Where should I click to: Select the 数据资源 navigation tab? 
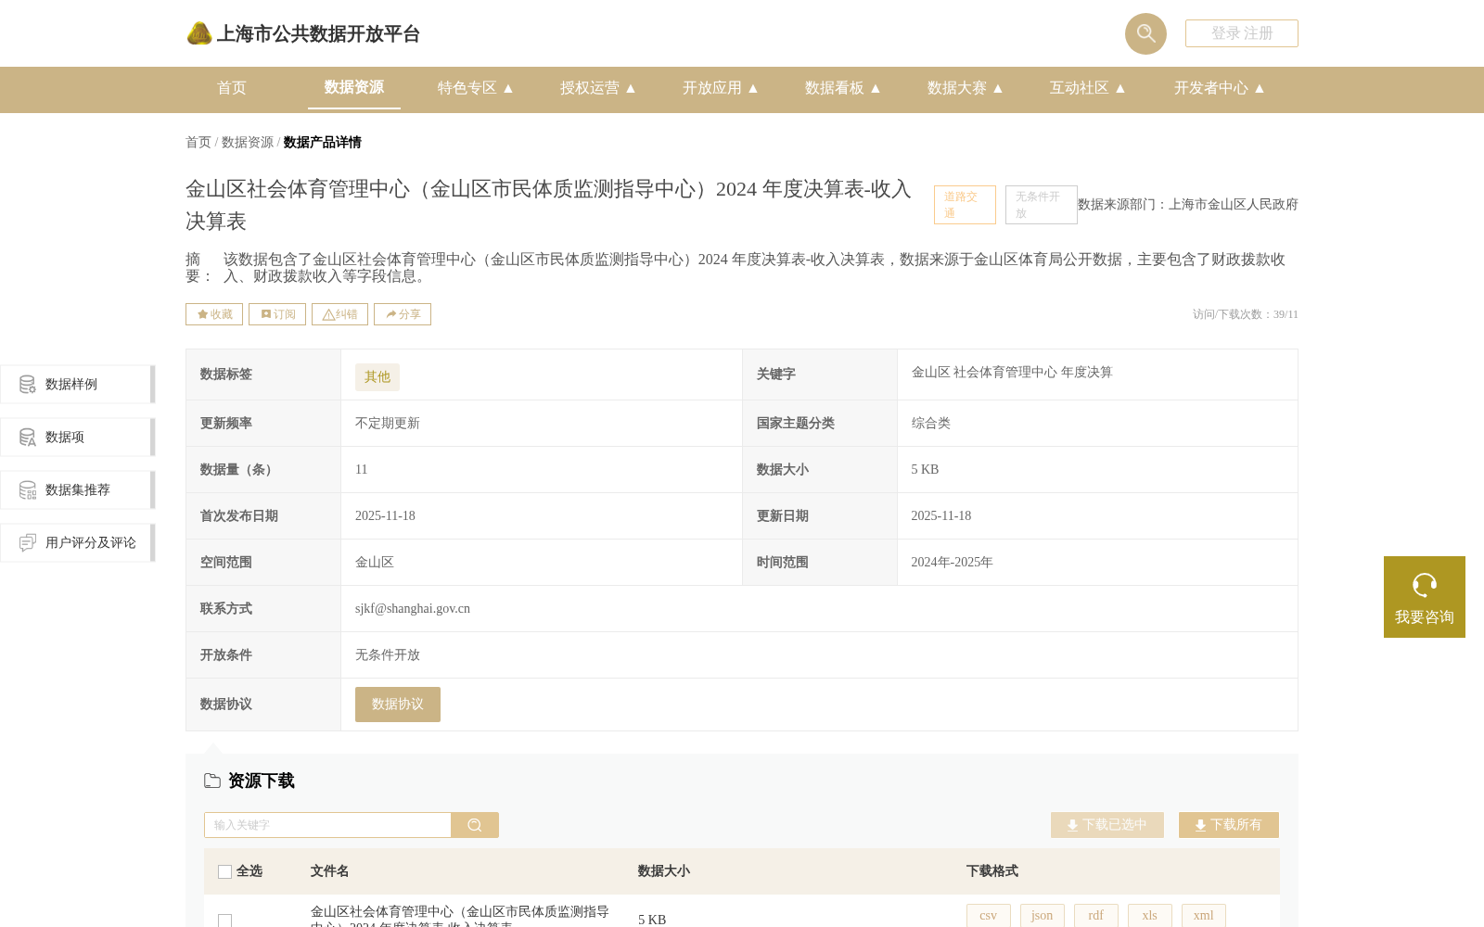point(354,87)
